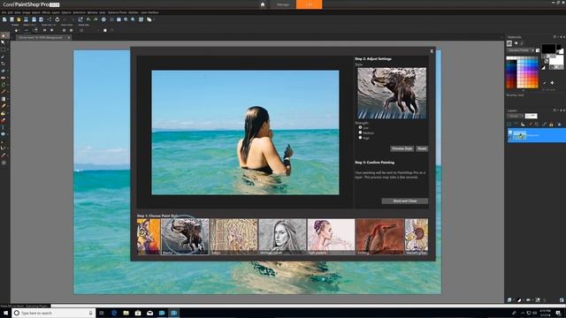The image size is (566, 318).
Task: Toggle visibility of the Background layer
Action: pos(510,133)
